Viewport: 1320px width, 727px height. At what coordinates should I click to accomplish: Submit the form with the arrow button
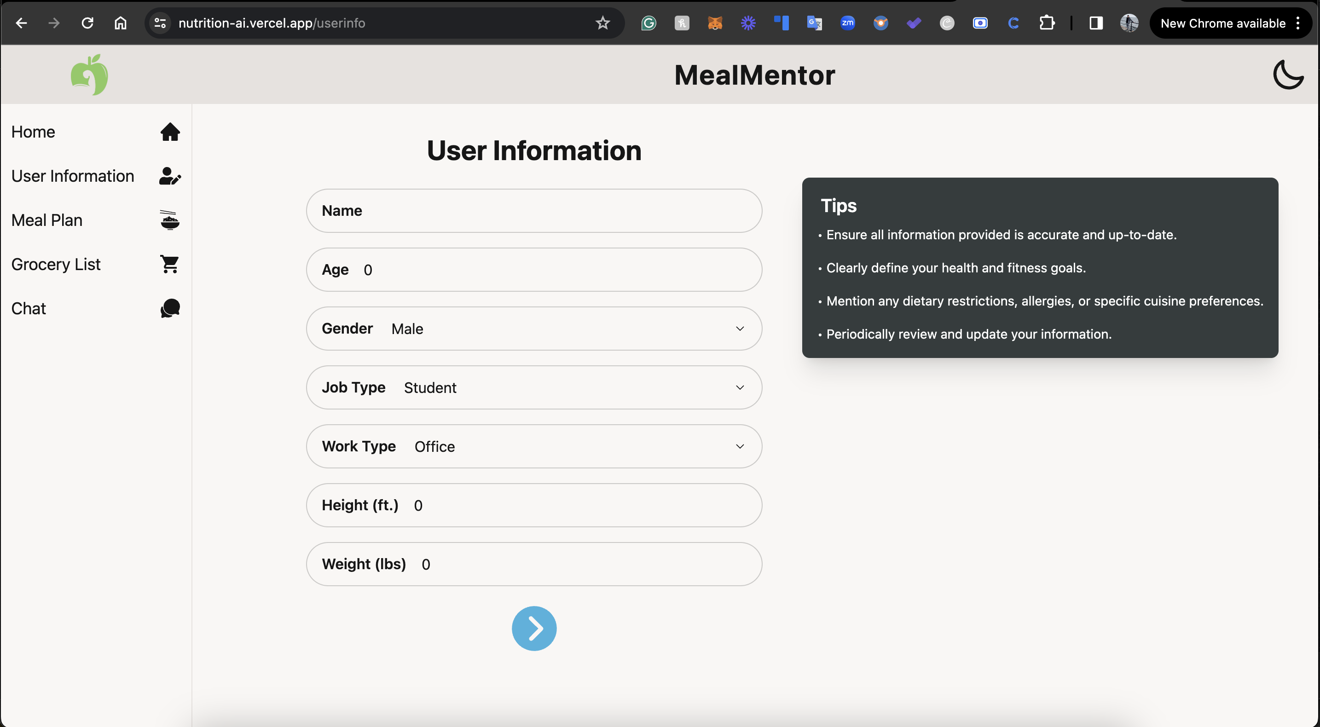tap(533, 629)
